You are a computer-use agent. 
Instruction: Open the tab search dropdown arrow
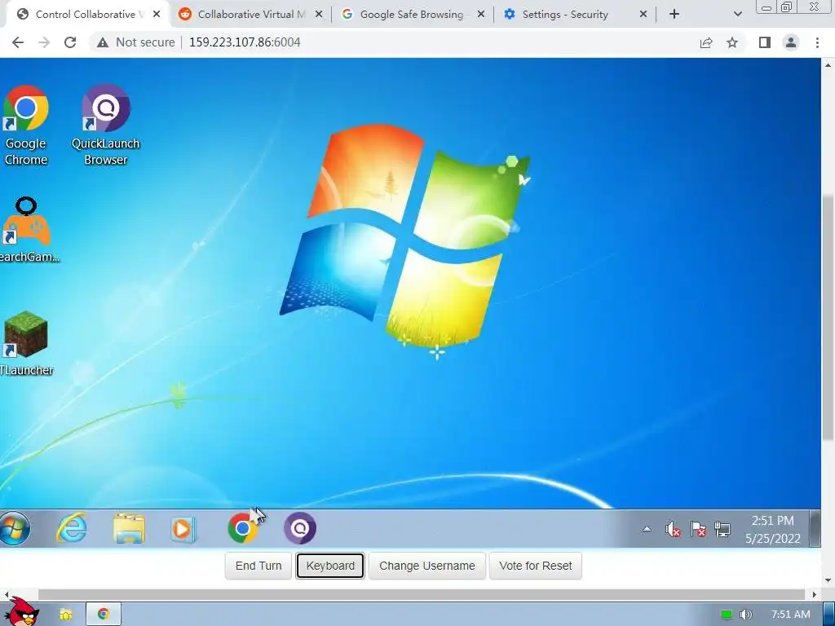pos(737,15)
